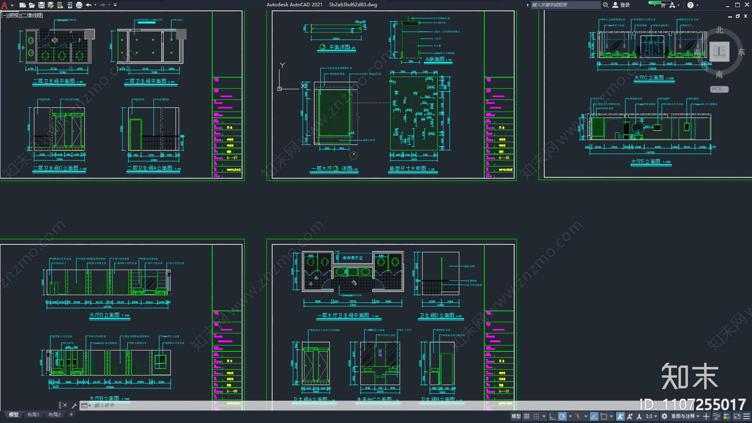This screenshot has width=752, height=423.
Task: Open status bar customization menu icon
Action: [x=746, y=416]
